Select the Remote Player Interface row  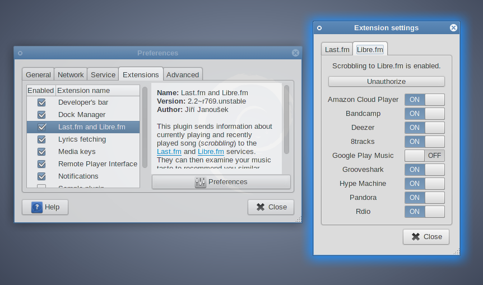pos(83,164)
